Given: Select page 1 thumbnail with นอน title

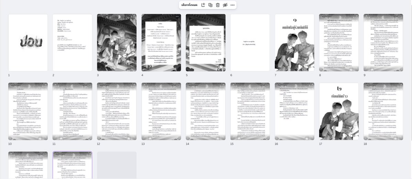Looking at the screenshot, I should 28,43.
